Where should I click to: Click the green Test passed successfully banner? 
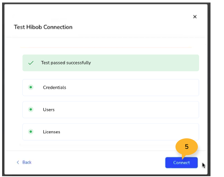point(111,63)
